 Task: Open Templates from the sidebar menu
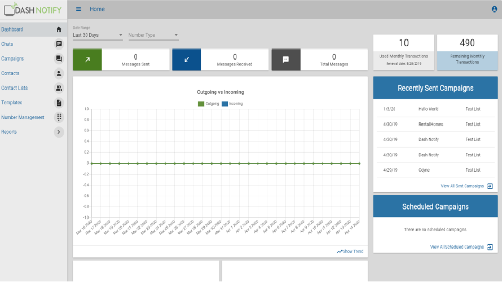click(x=12, y=103)
